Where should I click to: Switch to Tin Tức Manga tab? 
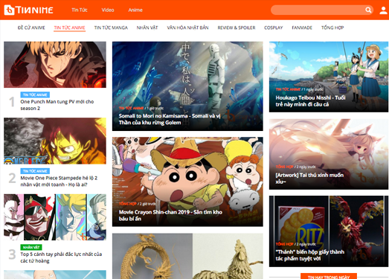(111, 28)
